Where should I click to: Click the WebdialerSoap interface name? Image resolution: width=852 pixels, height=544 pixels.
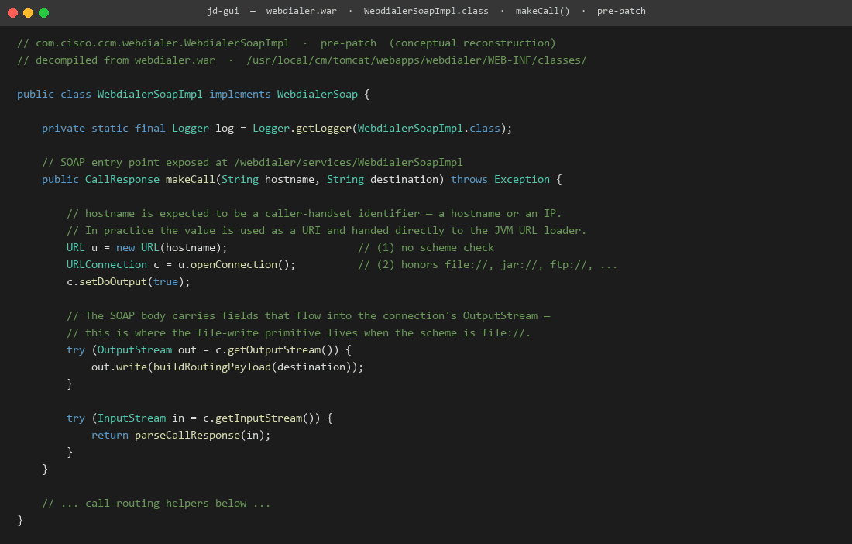318,94
